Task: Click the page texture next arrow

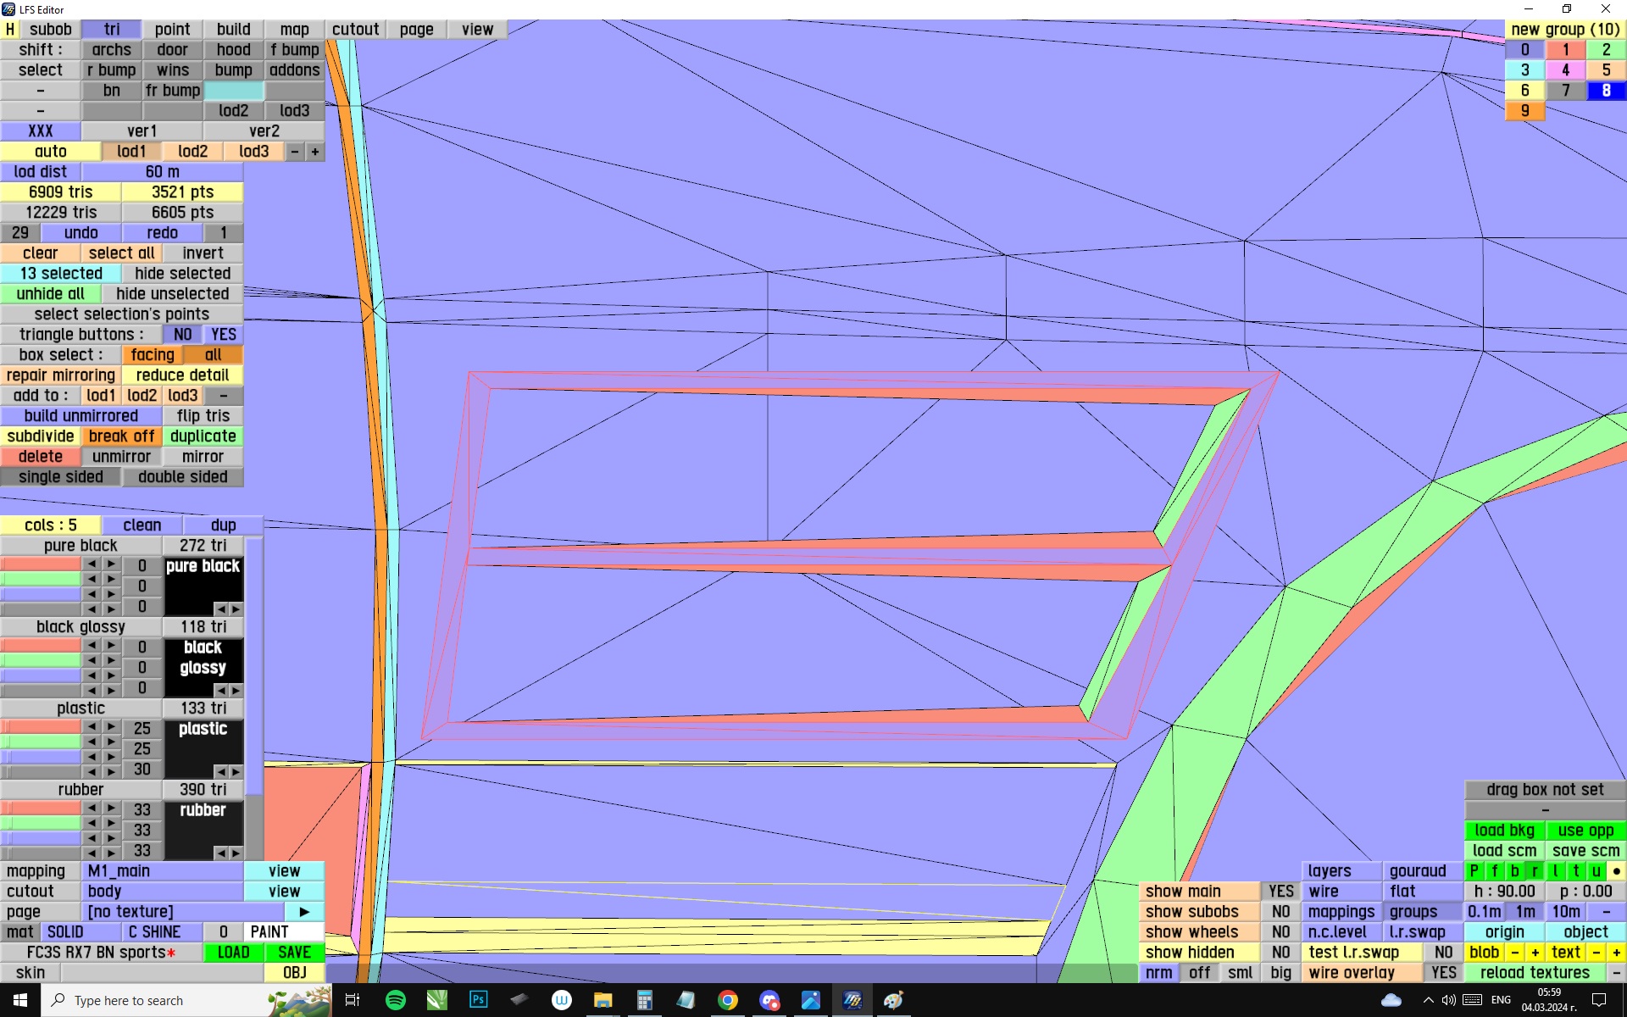Action: pyautogui.click(x=304, y=912)
